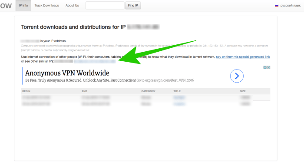The image size is (304, 163).
Task: Focus the IP search field
Action: tap(105, 5)
